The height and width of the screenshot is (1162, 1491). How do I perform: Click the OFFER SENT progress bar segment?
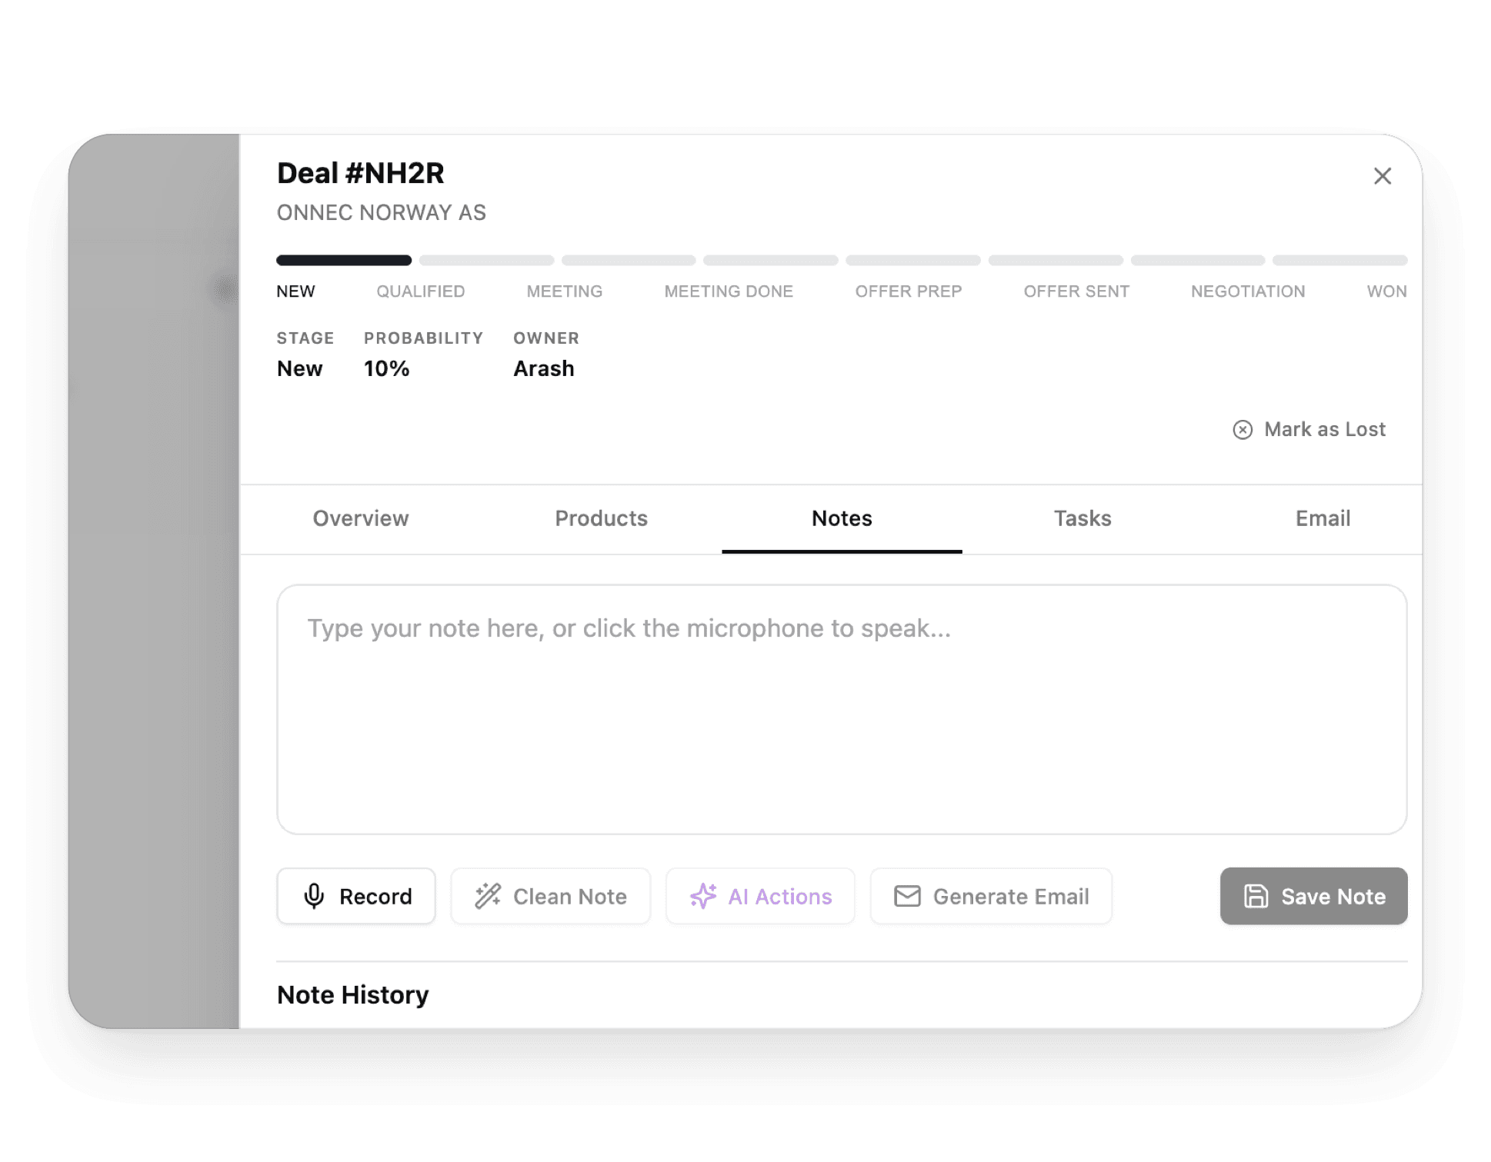point(1056,261)
